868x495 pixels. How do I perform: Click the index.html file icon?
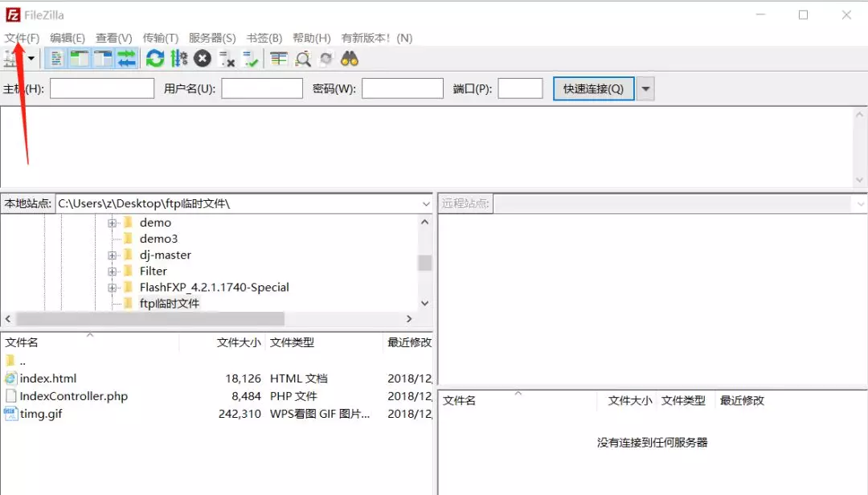(10, 378)
